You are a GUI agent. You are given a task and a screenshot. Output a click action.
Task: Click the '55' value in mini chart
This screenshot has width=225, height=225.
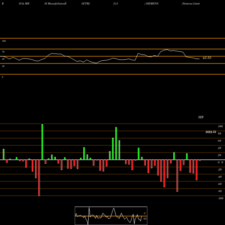pos(144,219)
